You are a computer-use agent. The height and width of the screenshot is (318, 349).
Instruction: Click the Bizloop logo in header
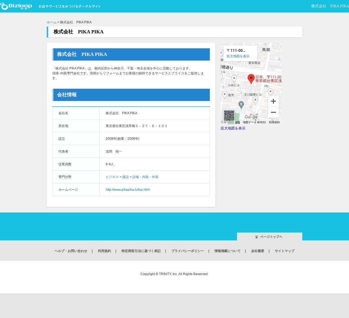[16, 6]
